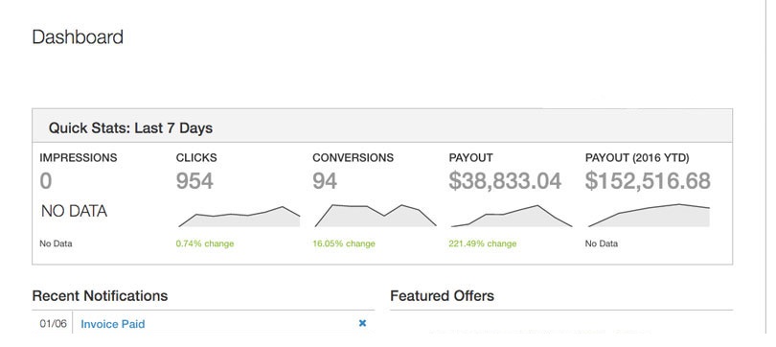Click the Dashboard page title
Viewport: 776px width, 347px height.
coord(78,37)
